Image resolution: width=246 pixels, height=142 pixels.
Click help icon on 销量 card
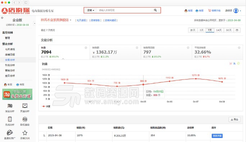point(86,48)
